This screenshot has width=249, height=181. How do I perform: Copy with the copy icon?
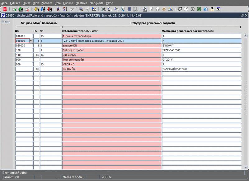tap(110, 9)
